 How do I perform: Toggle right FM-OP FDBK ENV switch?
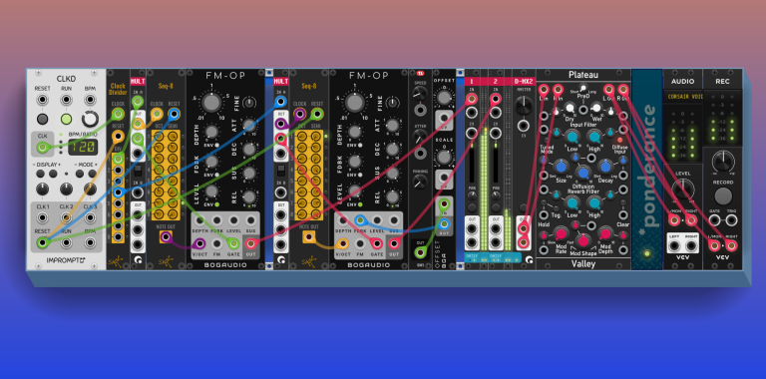pyautogui.click(x=360, y=175)
